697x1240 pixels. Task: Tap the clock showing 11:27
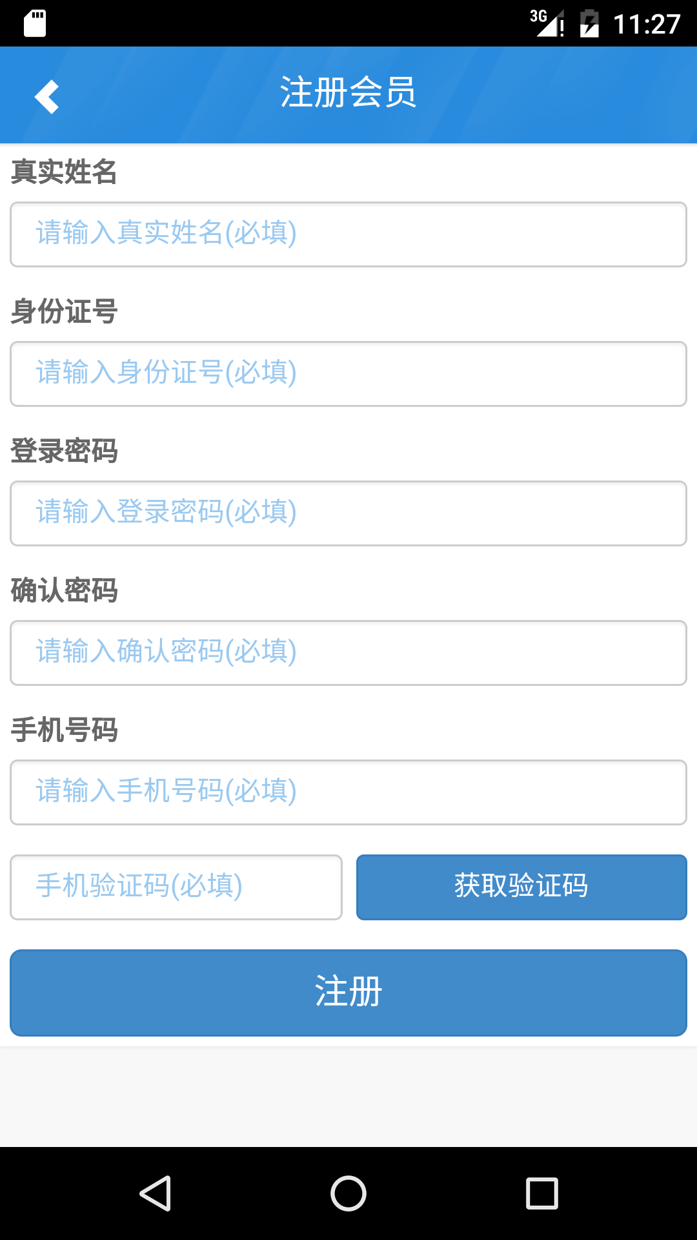pyautogui.click(x=647, y=25)
